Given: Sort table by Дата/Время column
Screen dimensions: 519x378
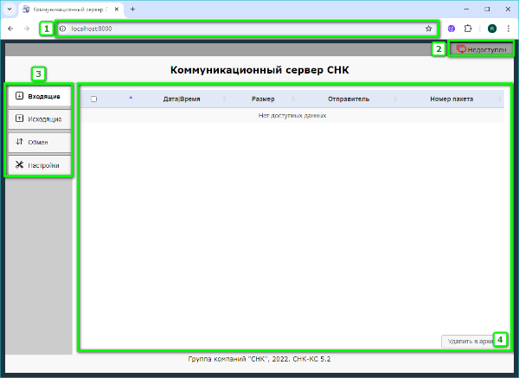Looking at the screenshot, I should click(x=182, y=99).
